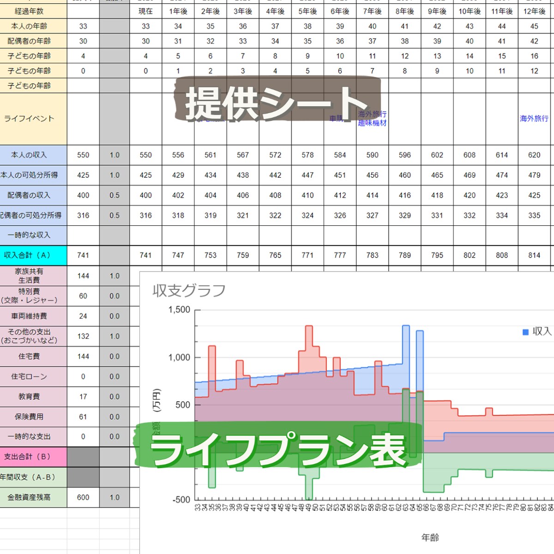Viewport: 554px width, 554px height.
Task: Select the 8年後 column header
Action: click(405, 12)
